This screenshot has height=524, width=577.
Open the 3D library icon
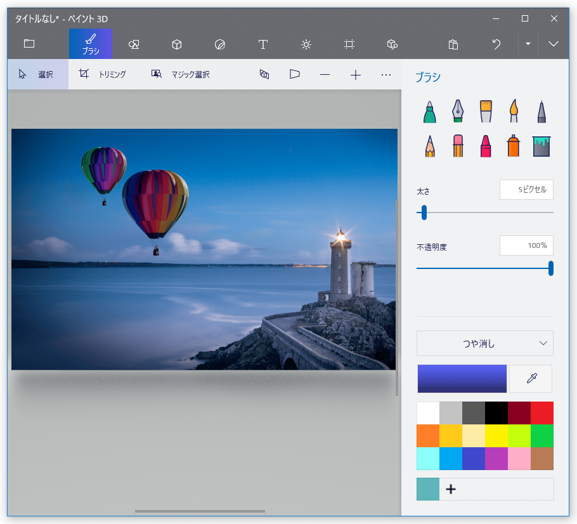click(x=392, y=44)
